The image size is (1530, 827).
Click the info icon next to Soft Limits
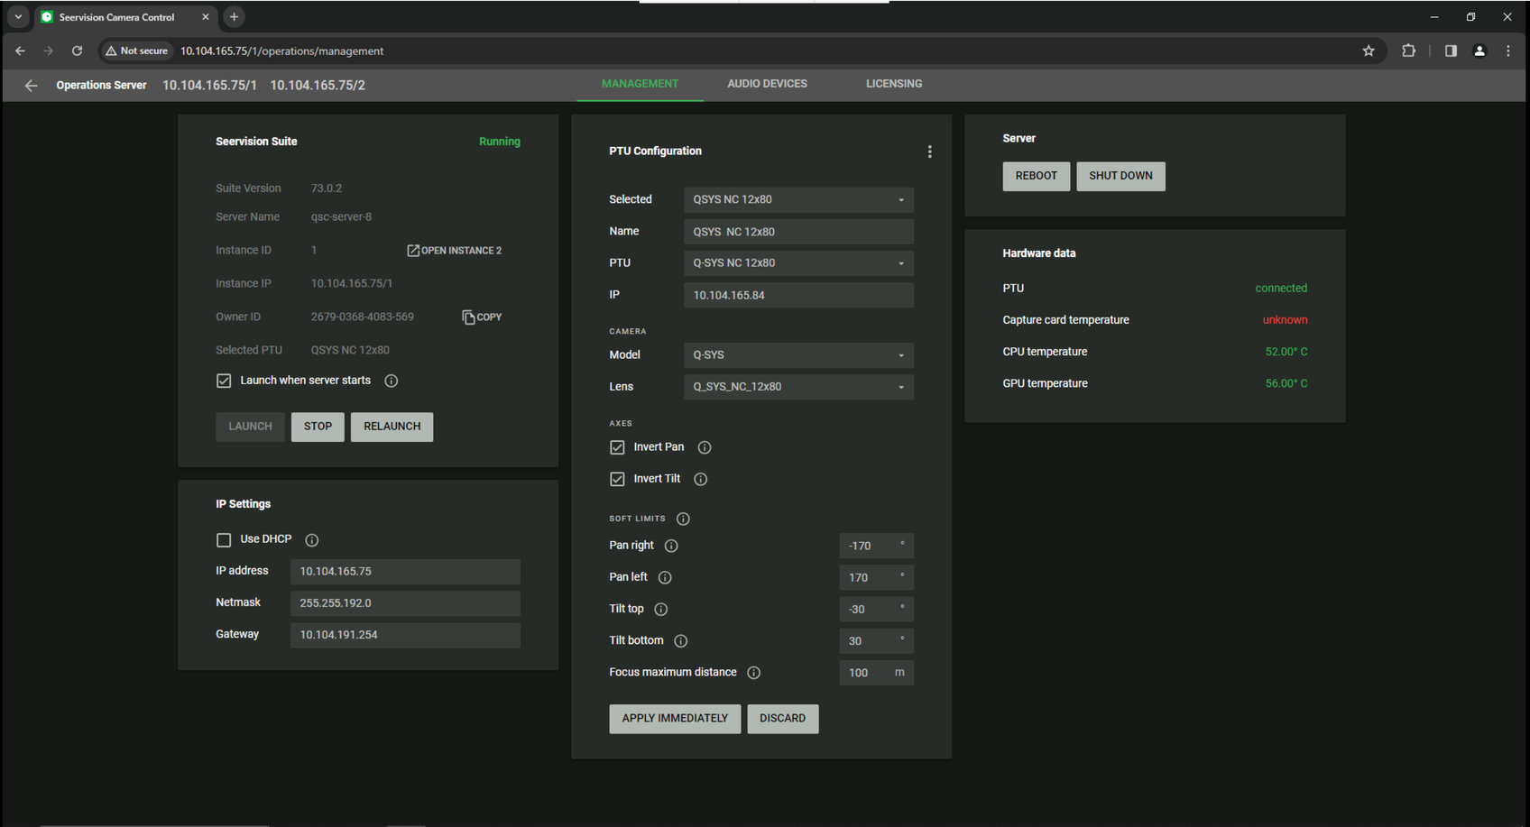point(683,519)
